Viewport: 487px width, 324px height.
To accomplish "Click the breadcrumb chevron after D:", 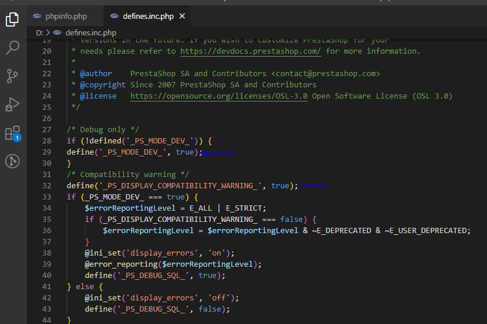I will 48,32.
